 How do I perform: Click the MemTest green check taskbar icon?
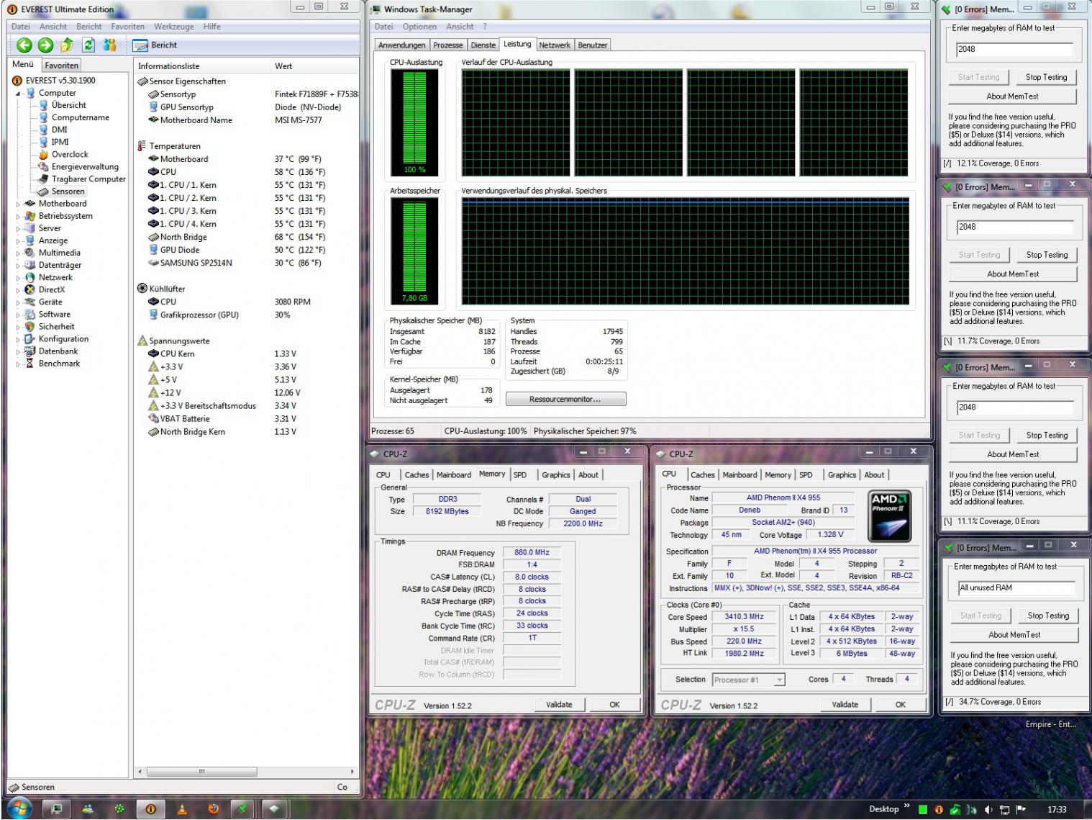[x=243, y=809]
